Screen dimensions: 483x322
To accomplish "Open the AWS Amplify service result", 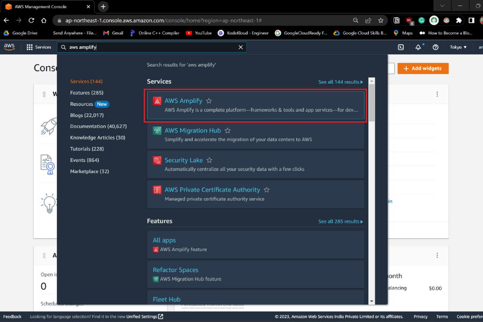I will 255,105.
